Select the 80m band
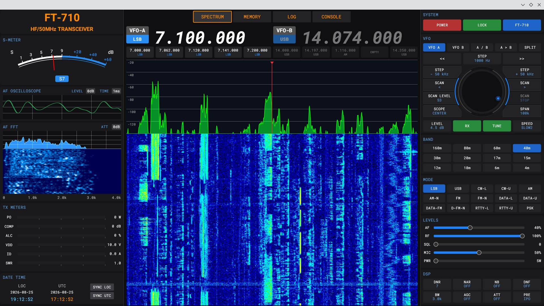Viewport: 544px width, 306px height. [467, 148]
